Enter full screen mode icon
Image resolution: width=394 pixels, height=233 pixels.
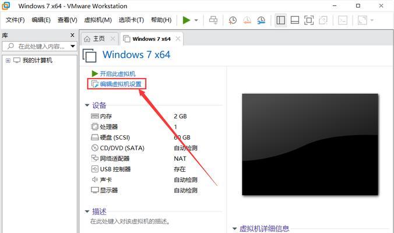(308, 20)
